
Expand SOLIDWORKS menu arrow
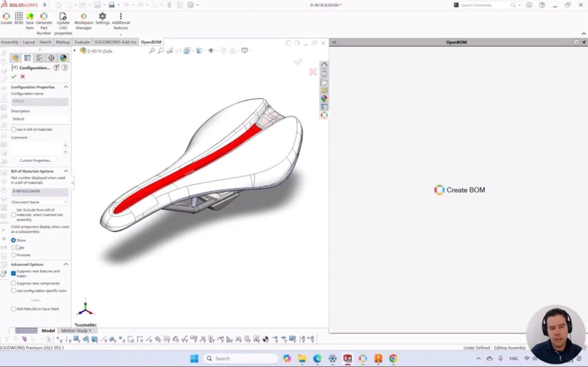[45, 5]
